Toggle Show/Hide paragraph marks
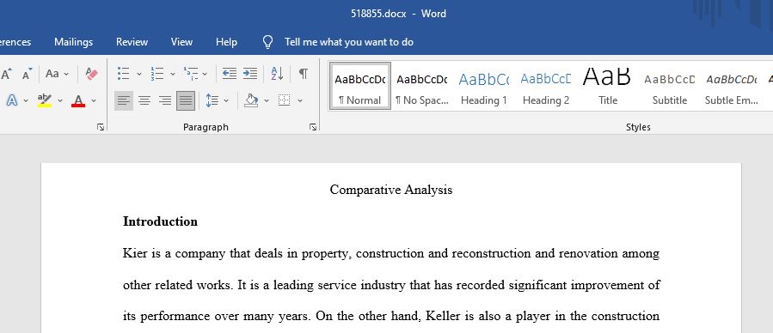Viewport: 773px width, 333px height. (304, 74)
